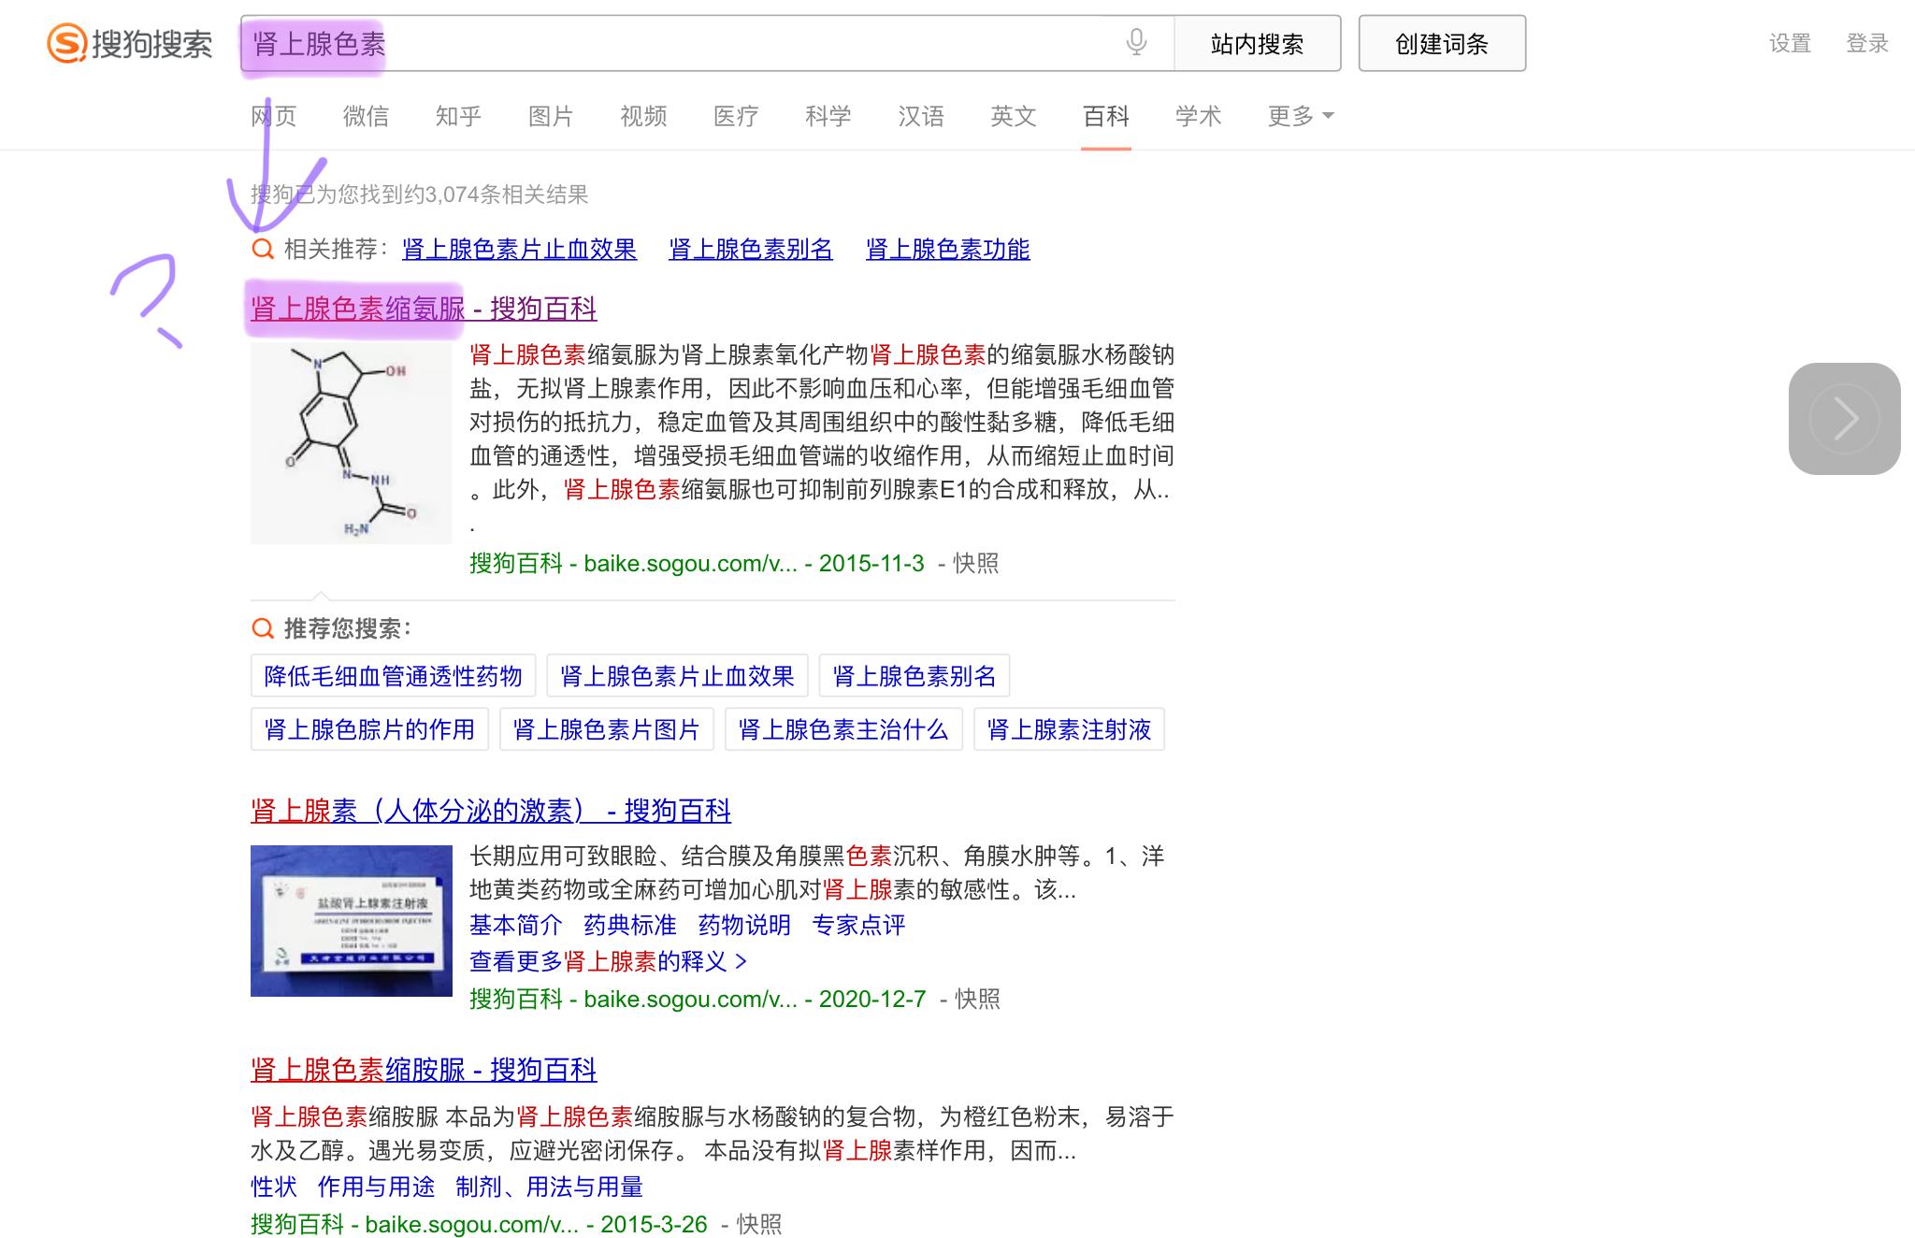Click the chemical structure thumbnail image

351,443
